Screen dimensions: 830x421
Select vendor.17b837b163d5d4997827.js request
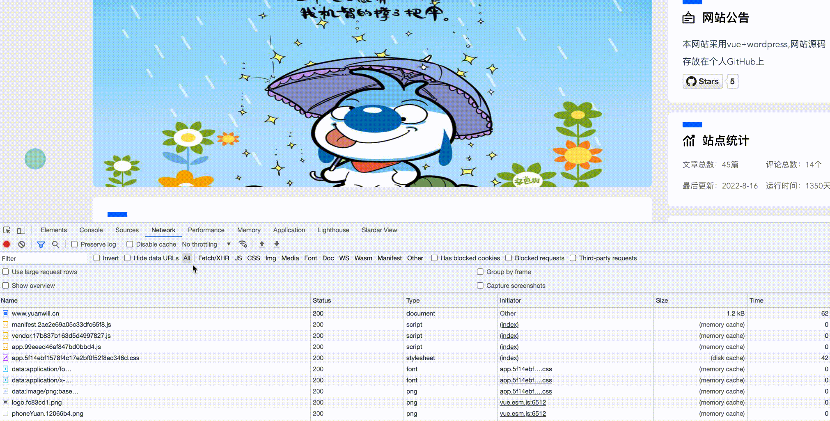[415, 336]
